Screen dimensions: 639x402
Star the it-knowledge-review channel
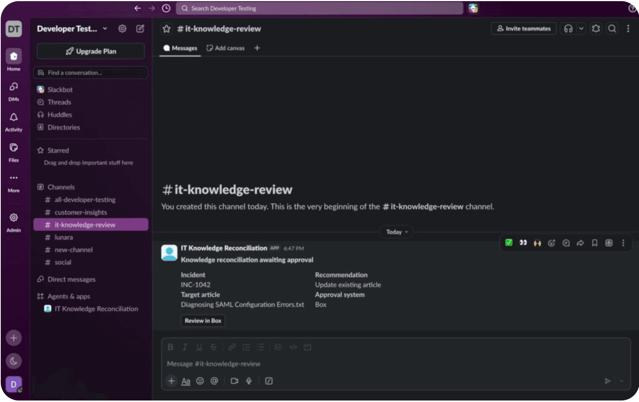tap(167, 29)
